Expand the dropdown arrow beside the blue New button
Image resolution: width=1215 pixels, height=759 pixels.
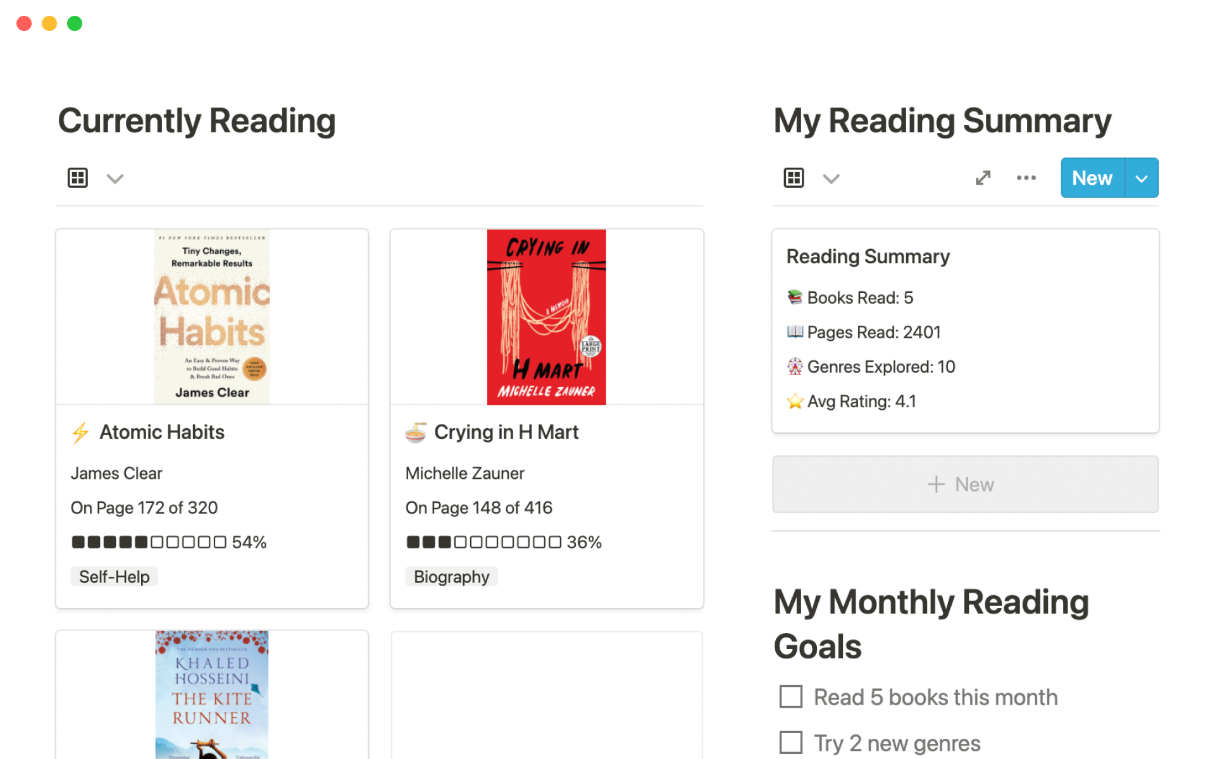tap(1142, 178)
